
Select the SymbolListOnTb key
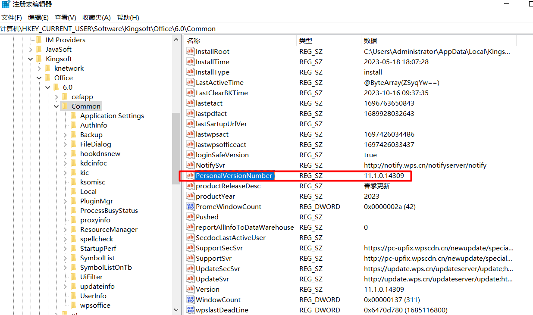pyautogui.click(x=106, y=267)
